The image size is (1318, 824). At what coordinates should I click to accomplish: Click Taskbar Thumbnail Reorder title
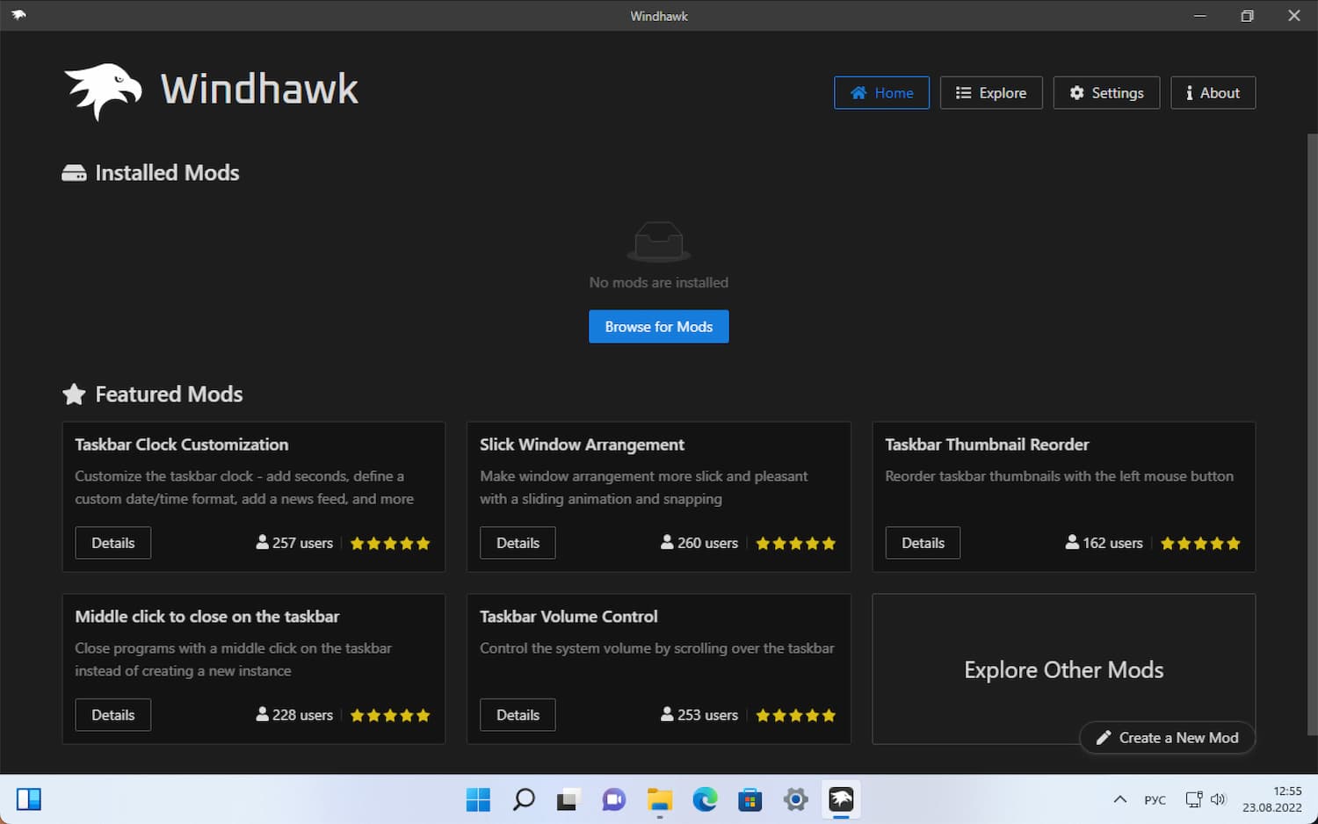[987, 445]
